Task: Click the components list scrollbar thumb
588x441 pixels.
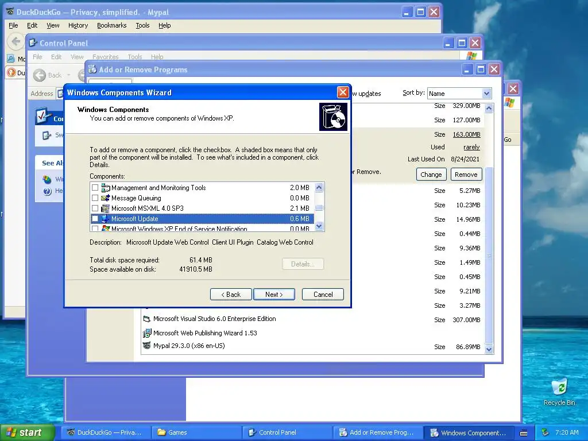Action: tap(319, 208)
